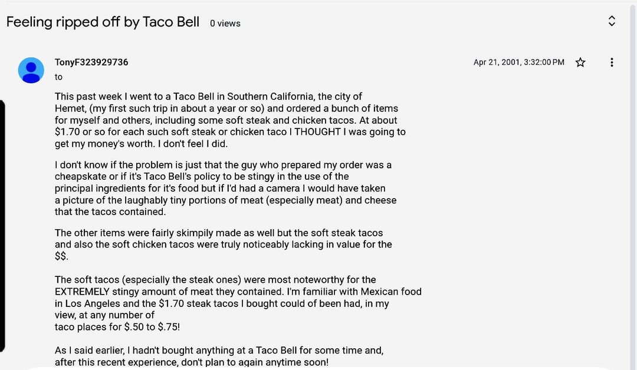Click the capitalized word "THOUGHT" in the message
The image size is (637, 370).
click(x=317, y=132)
